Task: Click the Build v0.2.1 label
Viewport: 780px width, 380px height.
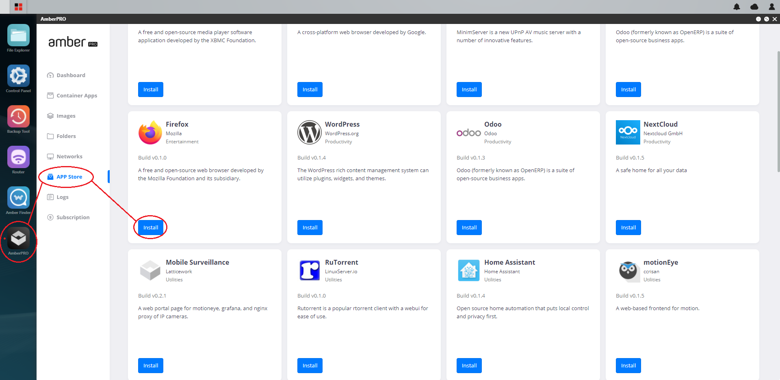Action: 152,296
